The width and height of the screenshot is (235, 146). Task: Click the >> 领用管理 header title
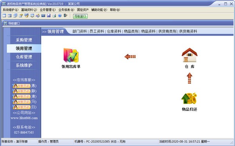pyautogui.click(x=53, y=32)
